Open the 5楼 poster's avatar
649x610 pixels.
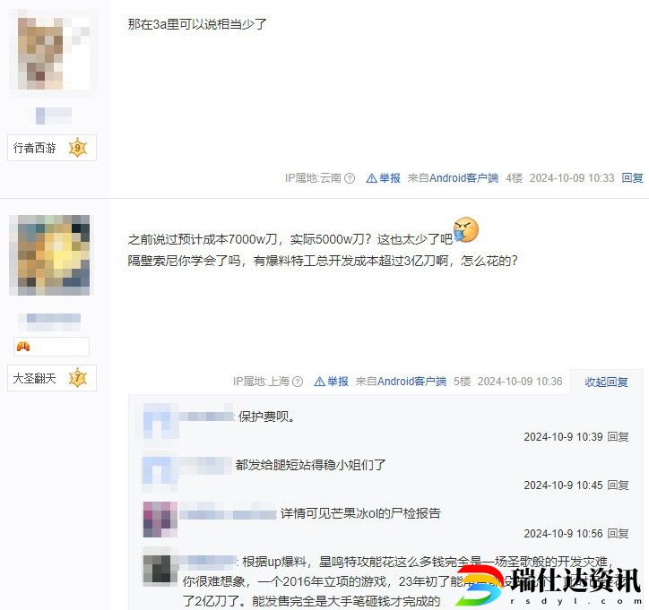[x=49, y=255]
